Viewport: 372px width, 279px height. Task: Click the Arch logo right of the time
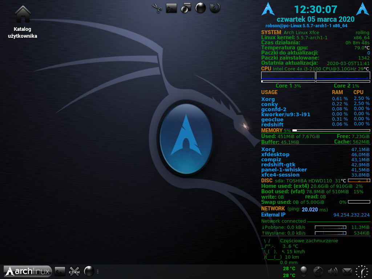[363, 9]
